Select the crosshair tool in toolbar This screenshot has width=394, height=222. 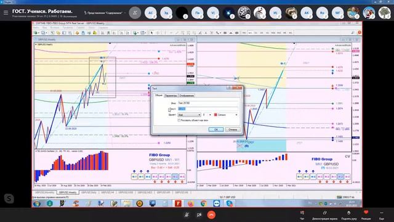coord(158,33)
